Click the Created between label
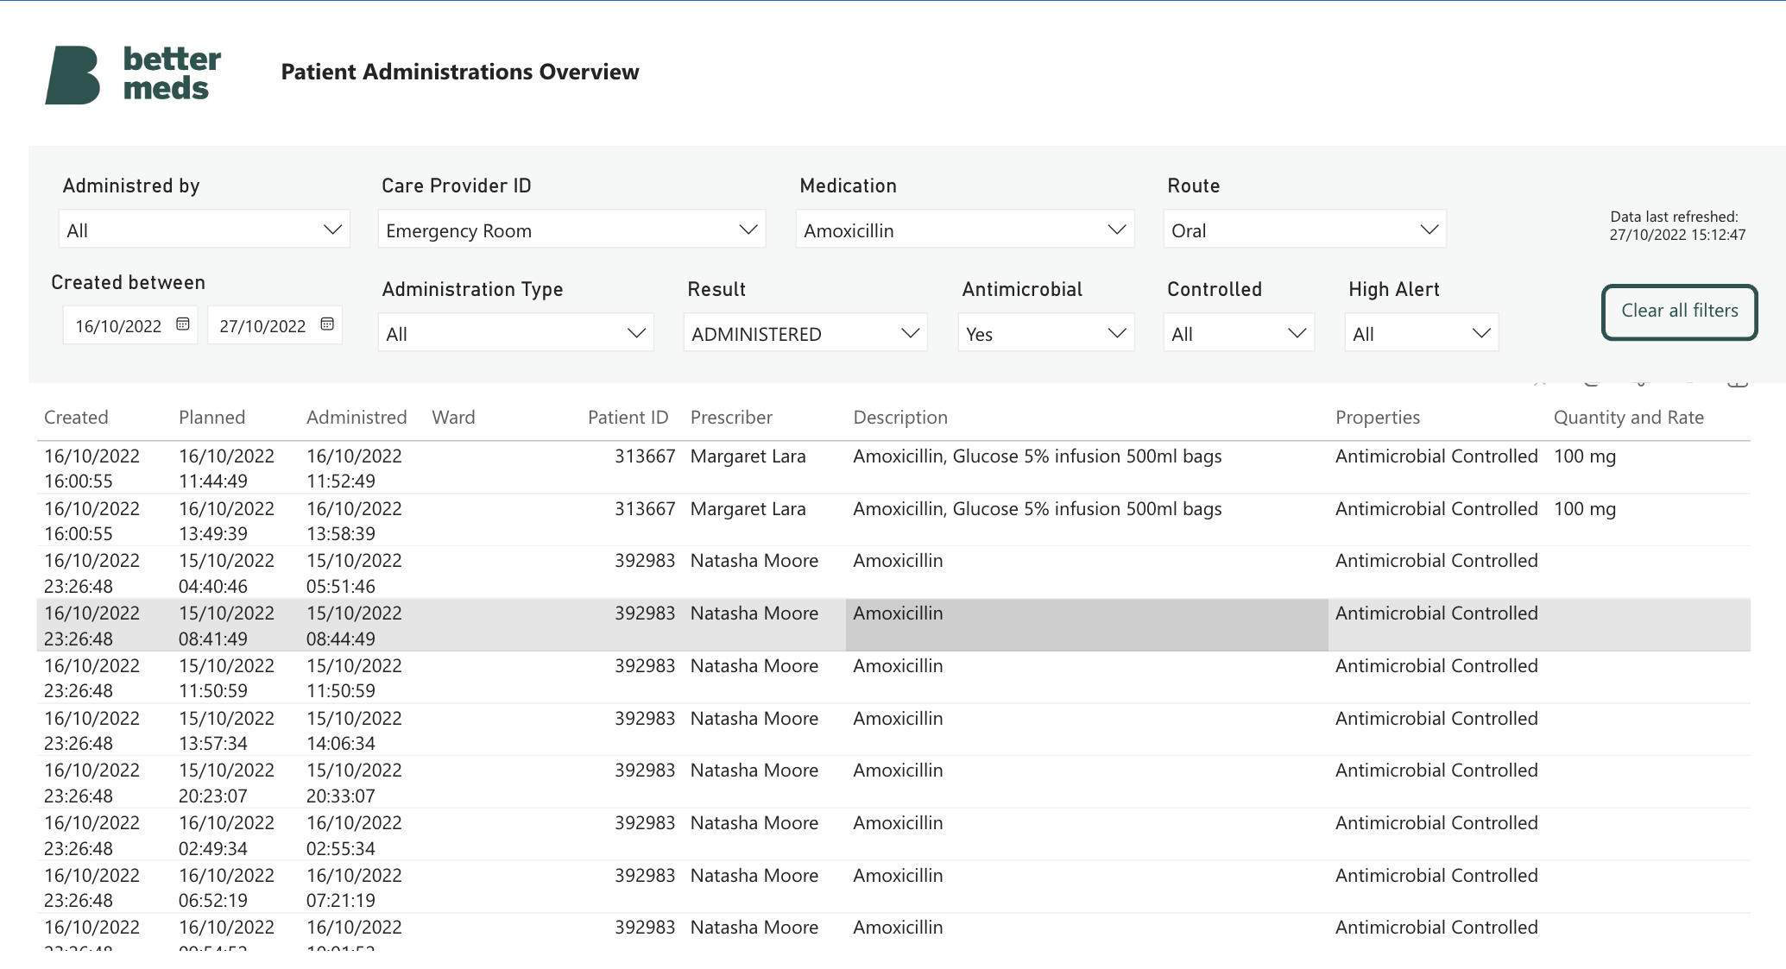Screen dimensions: 1786x969 click(x=128, y=282)
